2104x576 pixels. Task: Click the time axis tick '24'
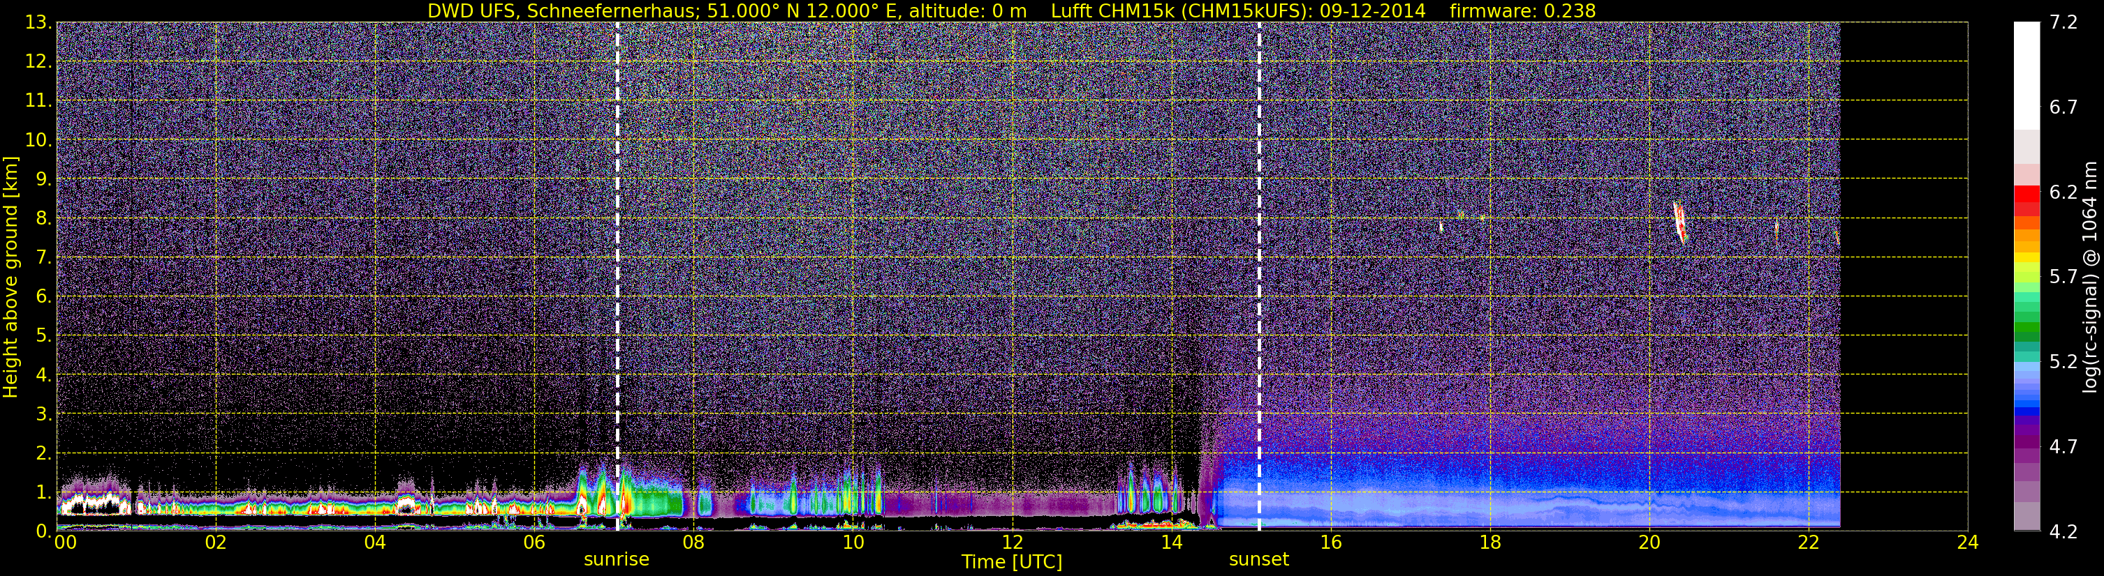tap(1968, 543)
